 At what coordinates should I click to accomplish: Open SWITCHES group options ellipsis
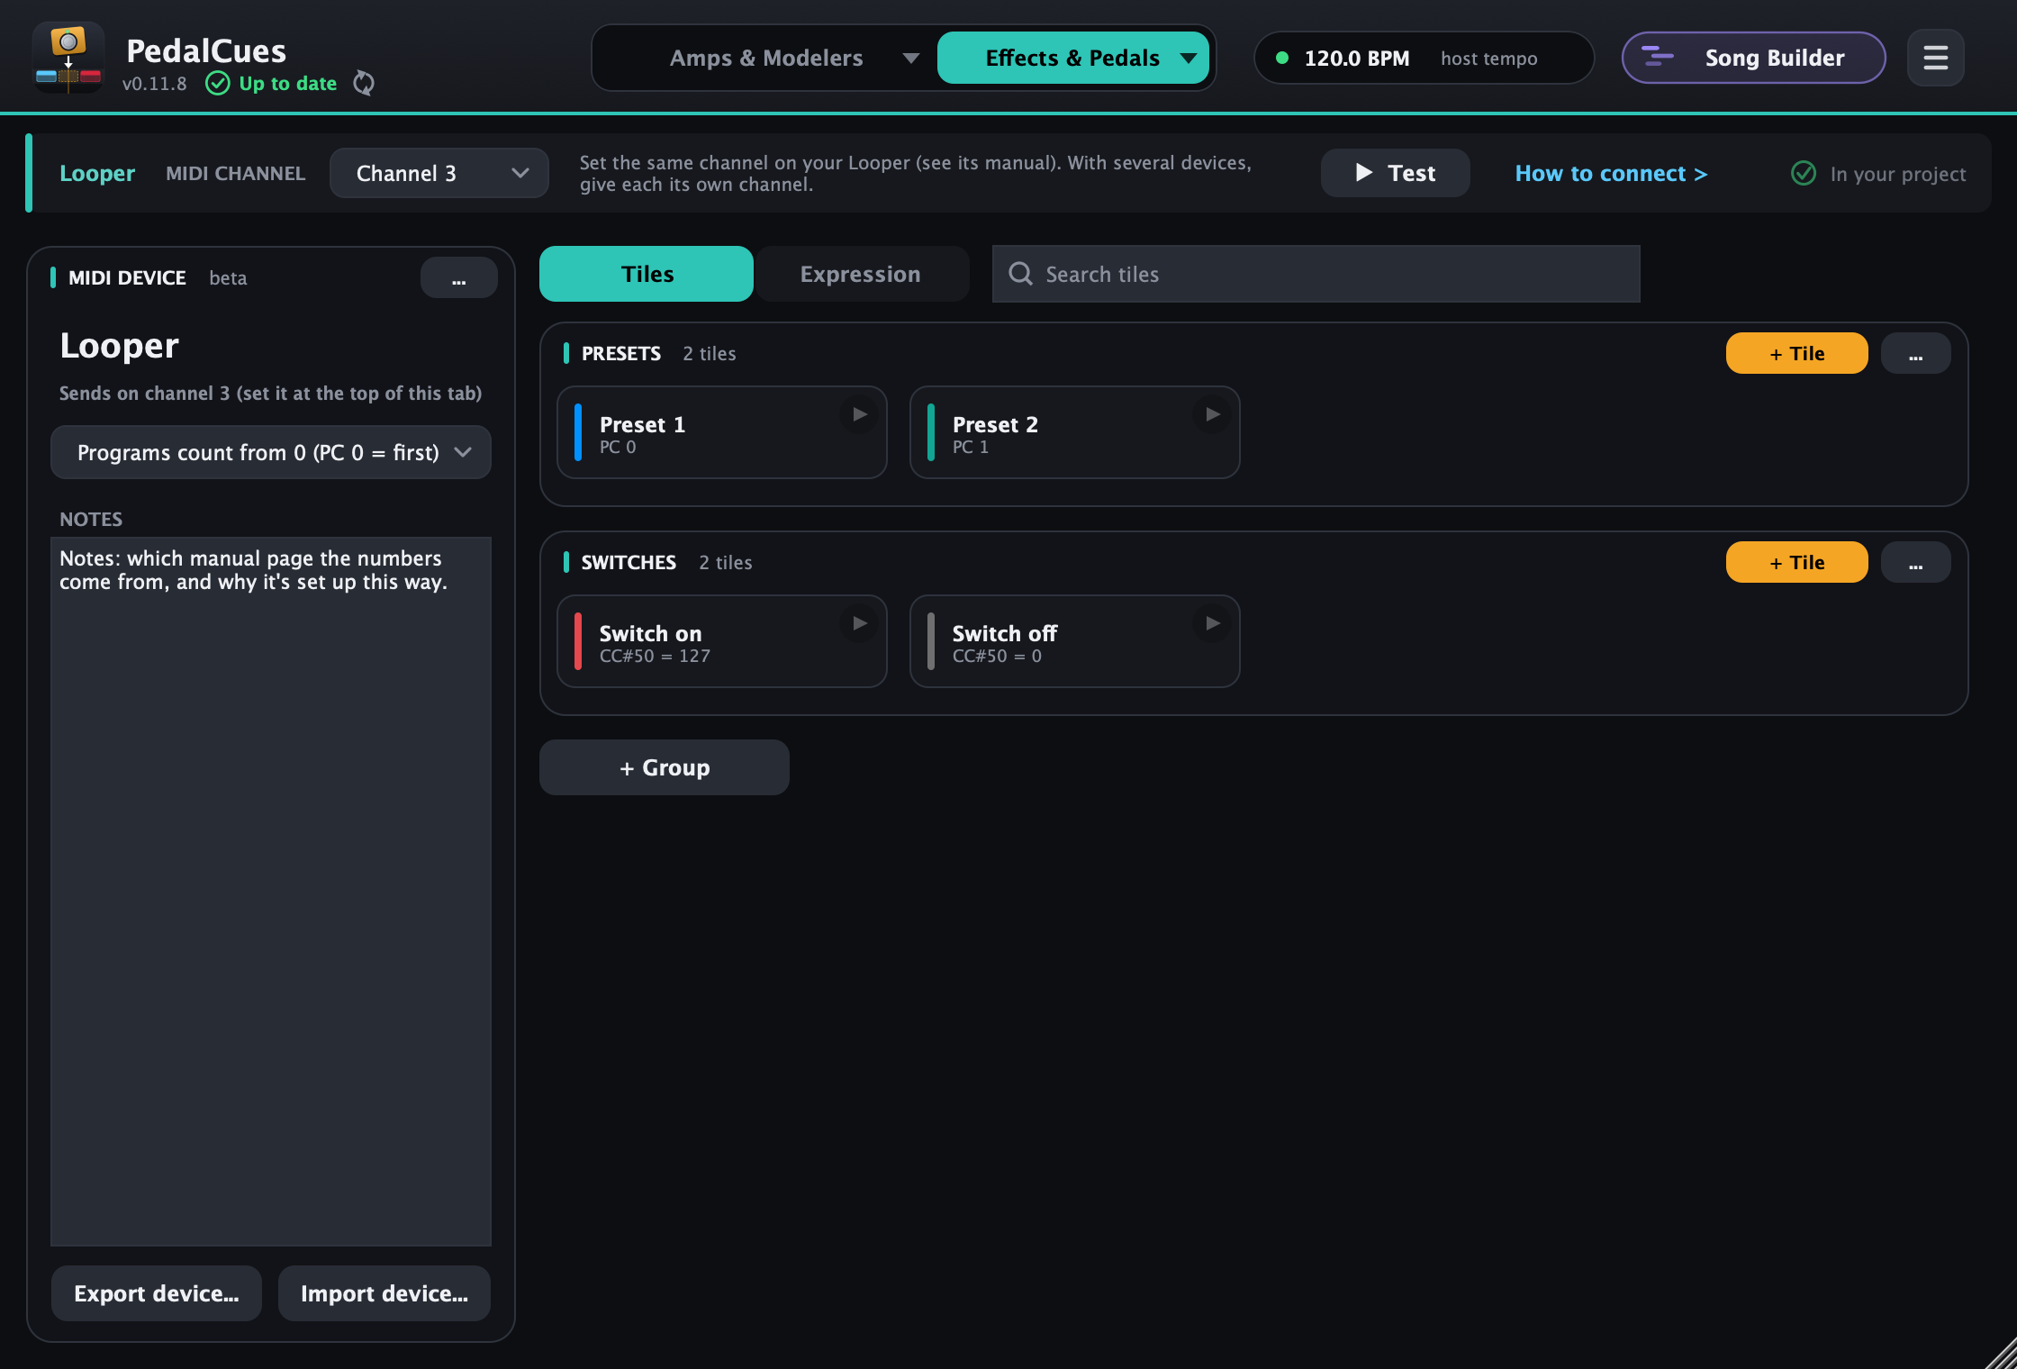pyautogui.click(x=1915, y=562)
